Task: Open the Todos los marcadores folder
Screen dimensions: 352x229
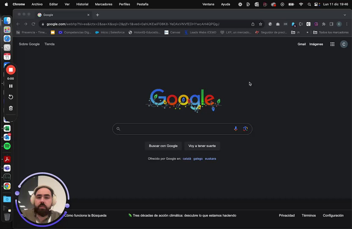Action: tap(331, 32)
